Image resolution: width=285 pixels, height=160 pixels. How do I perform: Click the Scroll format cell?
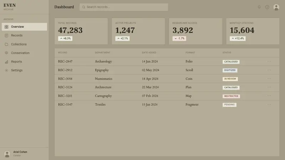click(189, 70)
